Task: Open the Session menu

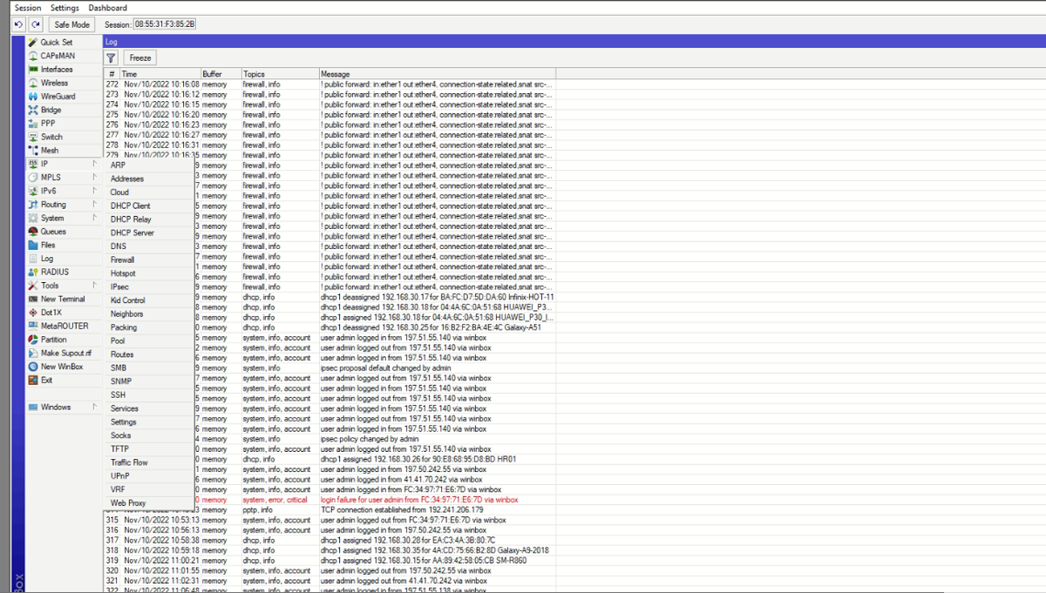Action: tap(28, 8)
